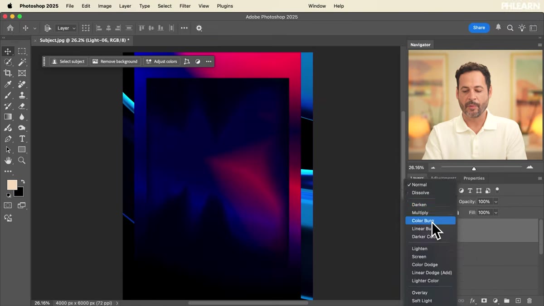Choose Color Burn blend mode
Image resolution: width=544 pixels, height=306 pixels.
point(430,220)
